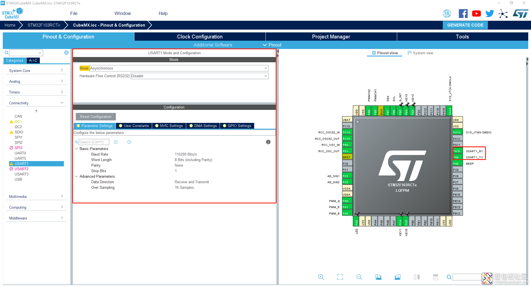Switch to the A->Z sorting tab
Screen dimensions: 531x287
click(33, 60)
